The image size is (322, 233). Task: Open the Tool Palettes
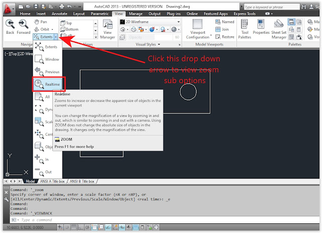pyautogui.click(x=245, y=29)
